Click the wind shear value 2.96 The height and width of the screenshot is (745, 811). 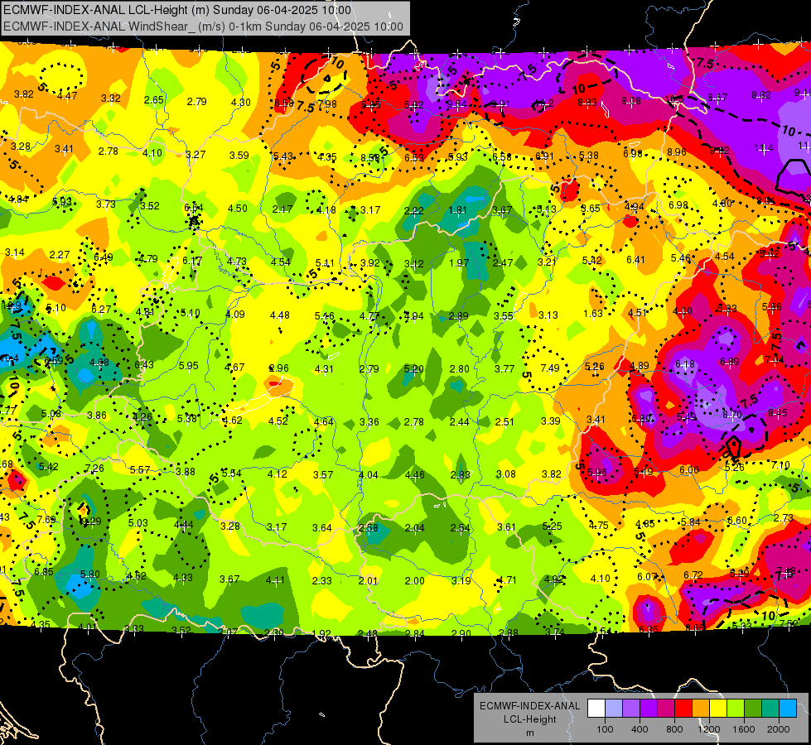(279, 368)
